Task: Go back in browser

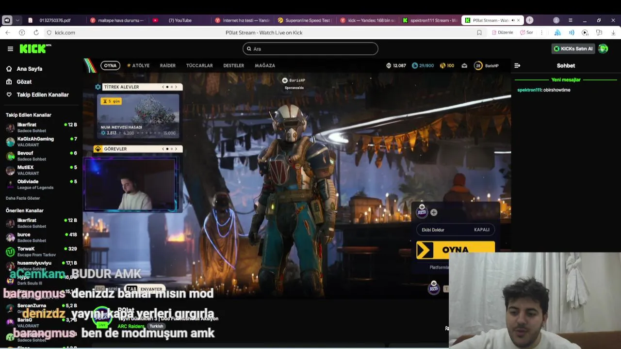Action: [7, 32]
